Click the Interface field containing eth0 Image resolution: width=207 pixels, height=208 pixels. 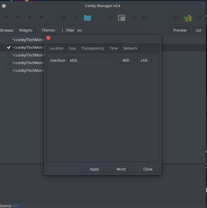(92, 61)
